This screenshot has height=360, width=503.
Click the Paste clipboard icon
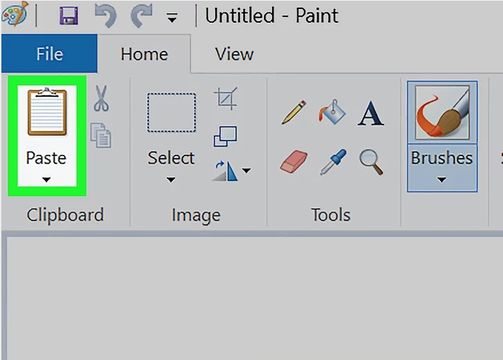47,112
